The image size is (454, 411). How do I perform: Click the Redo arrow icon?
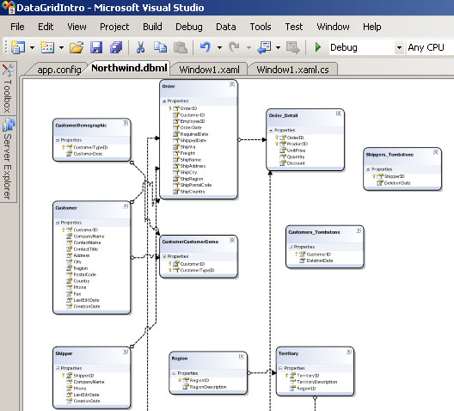click(234, 47)
